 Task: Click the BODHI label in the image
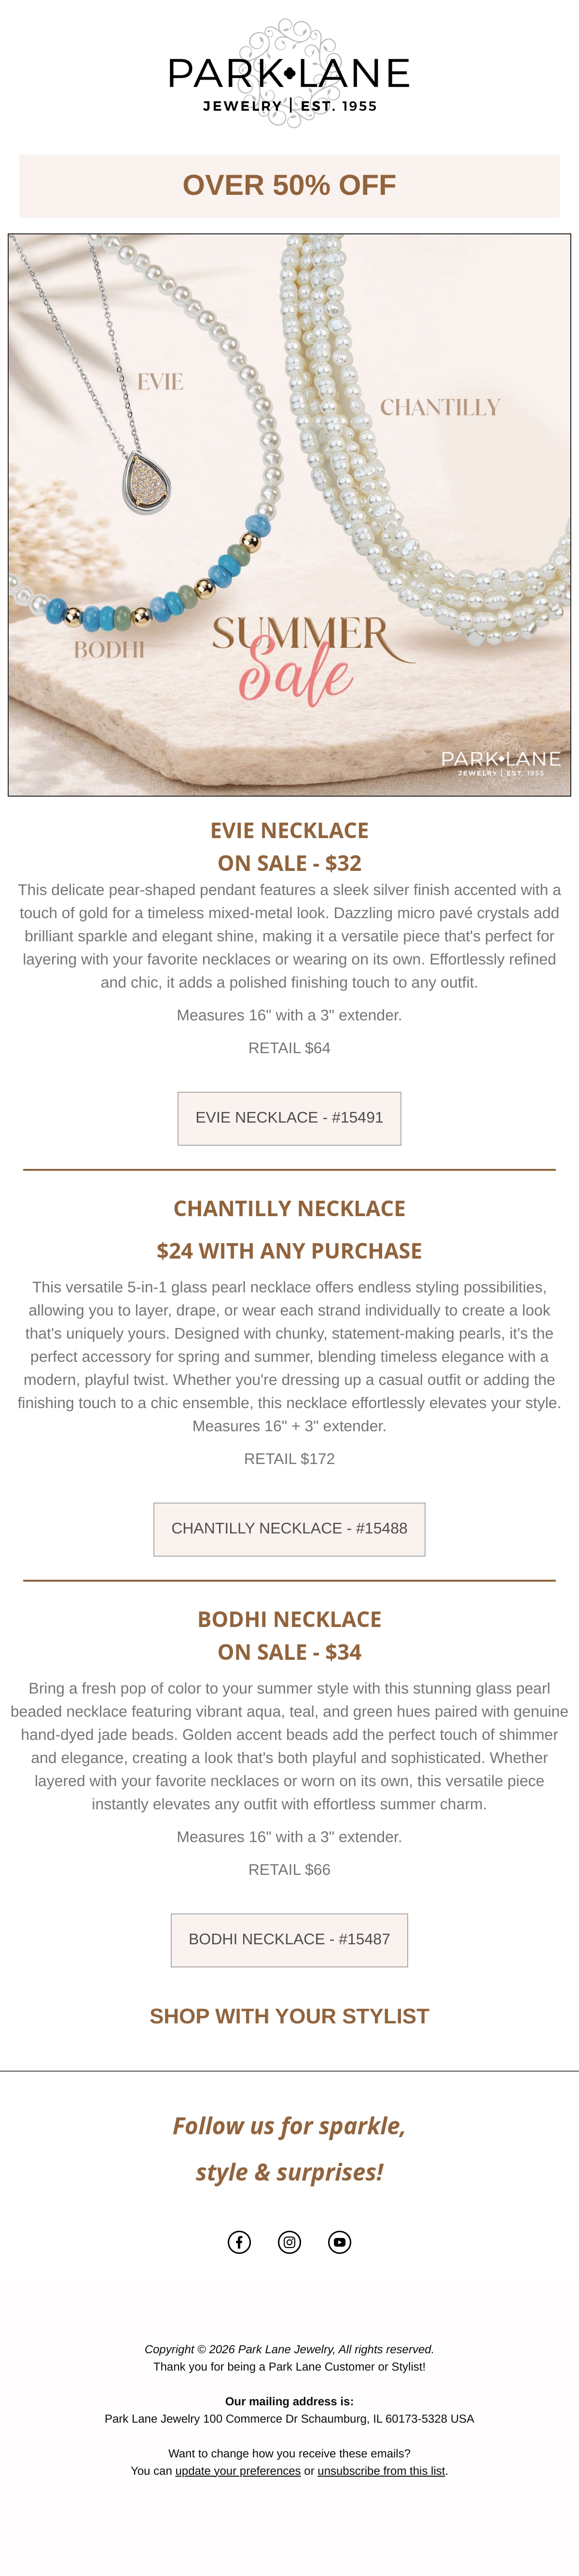point(109,650)
